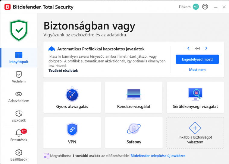Viewport: 229px width, 164px height.
Task: Launch Safepay secure browser tile
Action: coord(134,133)
